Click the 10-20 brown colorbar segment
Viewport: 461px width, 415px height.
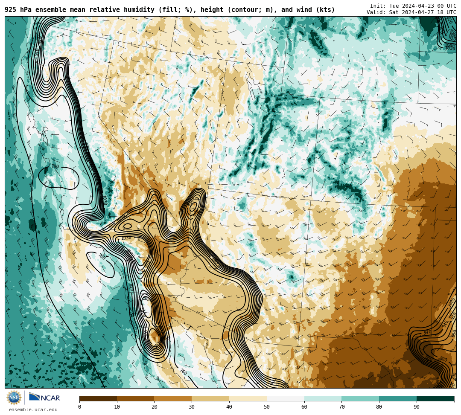click(x=136, y=398)
